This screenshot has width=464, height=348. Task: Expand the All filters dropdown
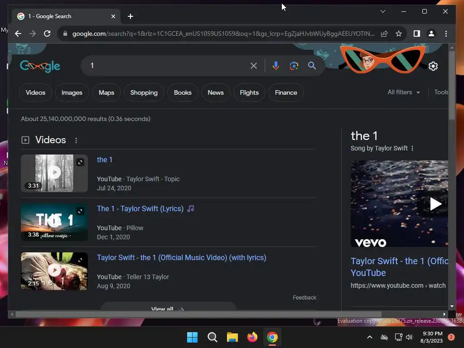click(x=404, y=92)
